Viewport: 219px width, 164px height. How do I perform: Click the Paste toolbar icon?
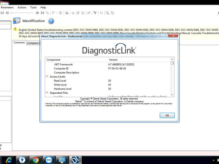click(x=83, y=13)
